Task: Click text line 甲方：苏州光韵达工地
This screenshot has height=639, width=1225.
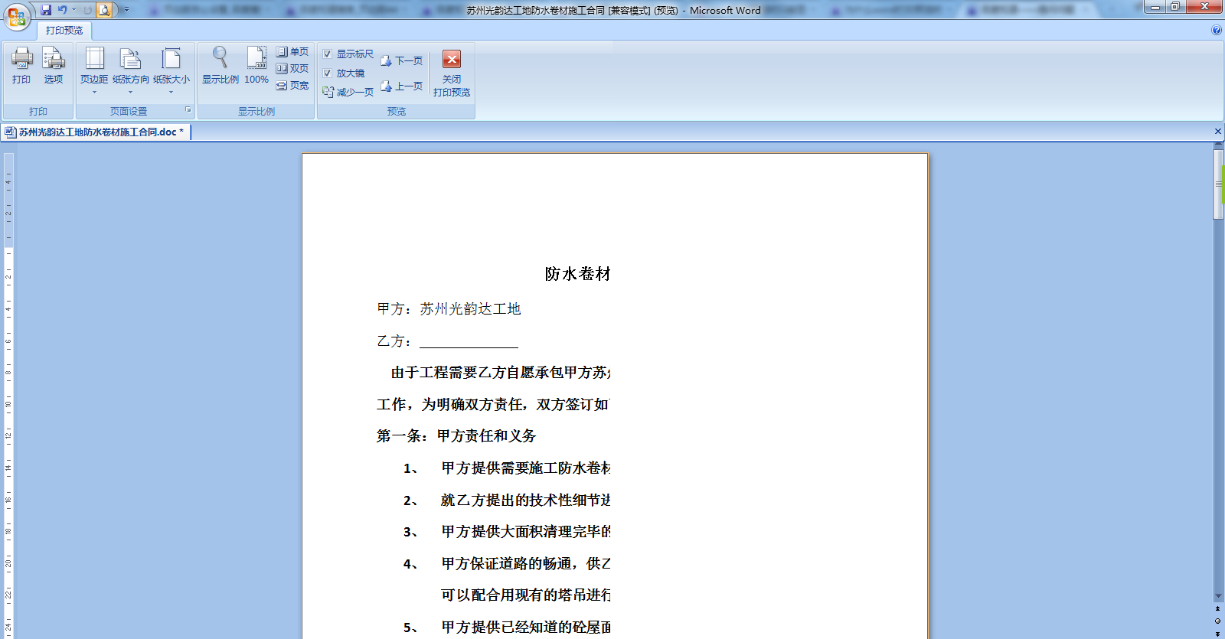Action: (449, 309)
